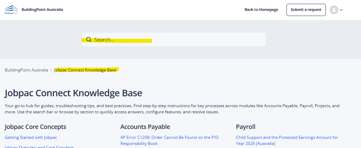Open the BuildingPoint Australia header title link
This screenshot has width=361, height=148.
[42, 10]
